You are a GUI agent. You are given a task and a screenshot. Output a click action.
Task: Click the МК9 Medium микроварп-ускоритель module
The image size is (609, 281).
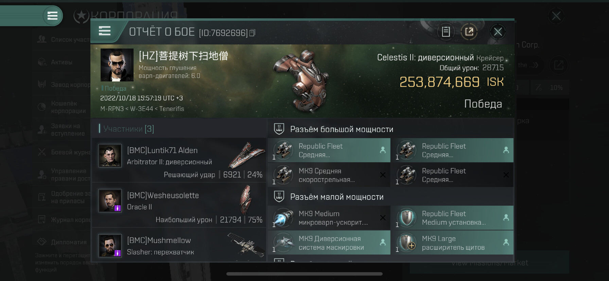click(x=329, y=218)
